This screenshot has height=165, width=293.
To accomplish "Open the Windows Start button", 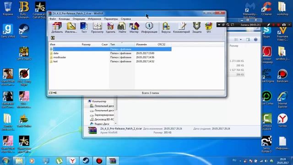I will [5, 161].
